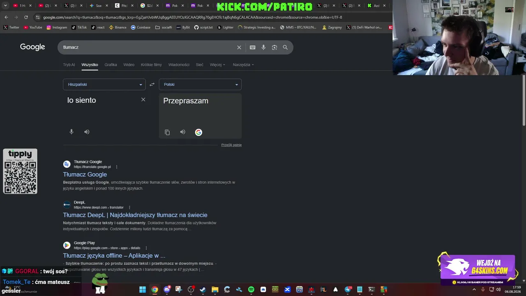
Task: Expand the Narzędzia search tools
Action: (x=243, y=65)
